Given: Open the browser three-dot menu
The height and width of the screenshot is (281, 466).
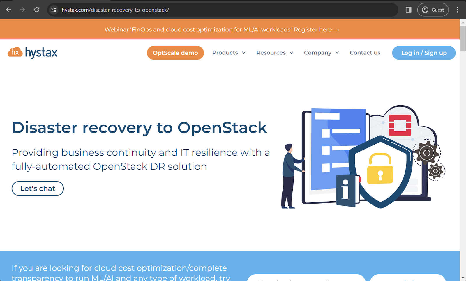Looking at the screenshot, I should pyautogui.click(x=458, y=10).
